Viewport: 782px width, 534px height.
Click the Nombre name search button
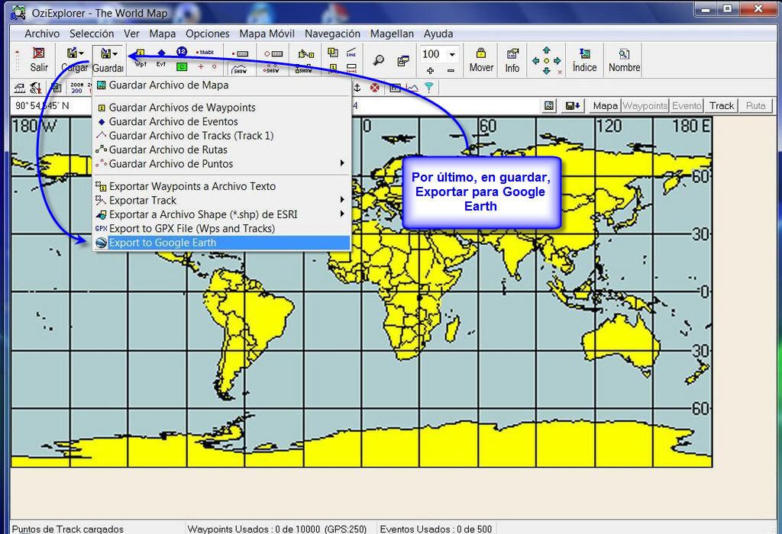coord(624,60)
